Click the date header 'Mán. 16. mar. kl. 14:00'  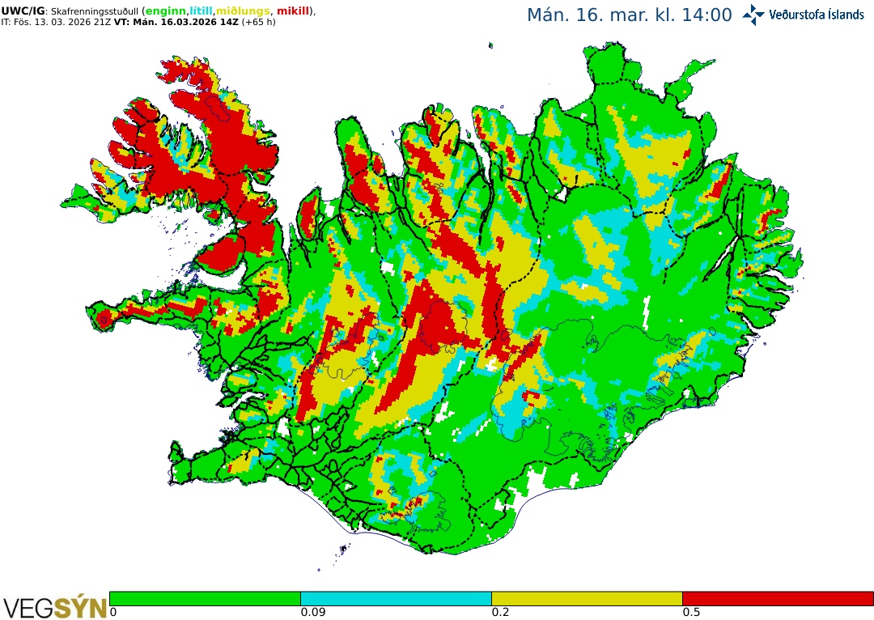[630, 15]
